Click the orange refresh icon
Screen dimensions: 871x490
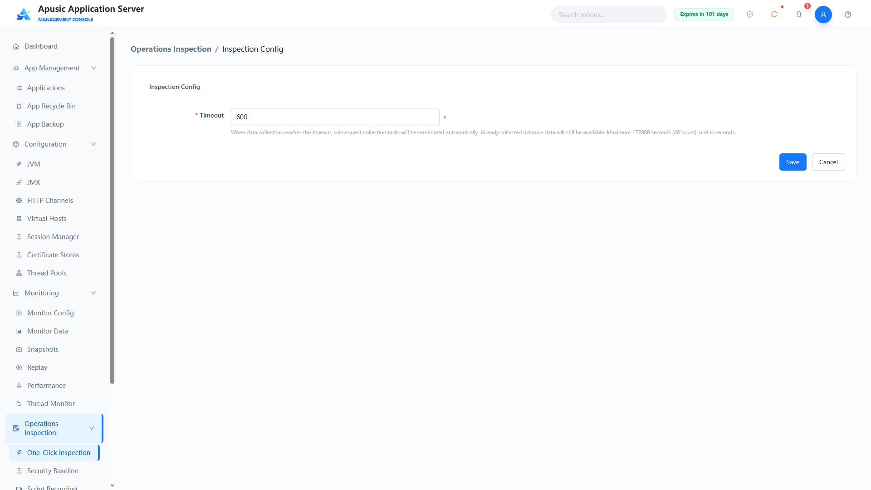(x=774, y=15)
